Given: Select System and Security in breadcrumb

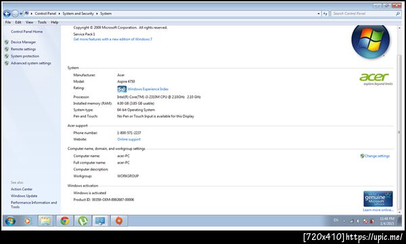Looking at the screenshot, I should [x=78, y=14].
